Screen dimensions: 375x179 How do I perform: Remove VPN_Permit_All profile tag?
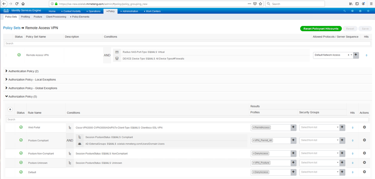point(254,140)
